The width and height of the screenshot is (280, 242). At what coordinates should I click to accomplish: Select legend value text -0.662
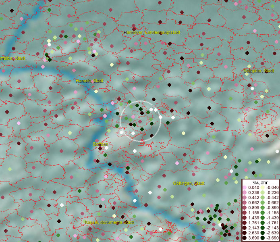tap(272, 203)
